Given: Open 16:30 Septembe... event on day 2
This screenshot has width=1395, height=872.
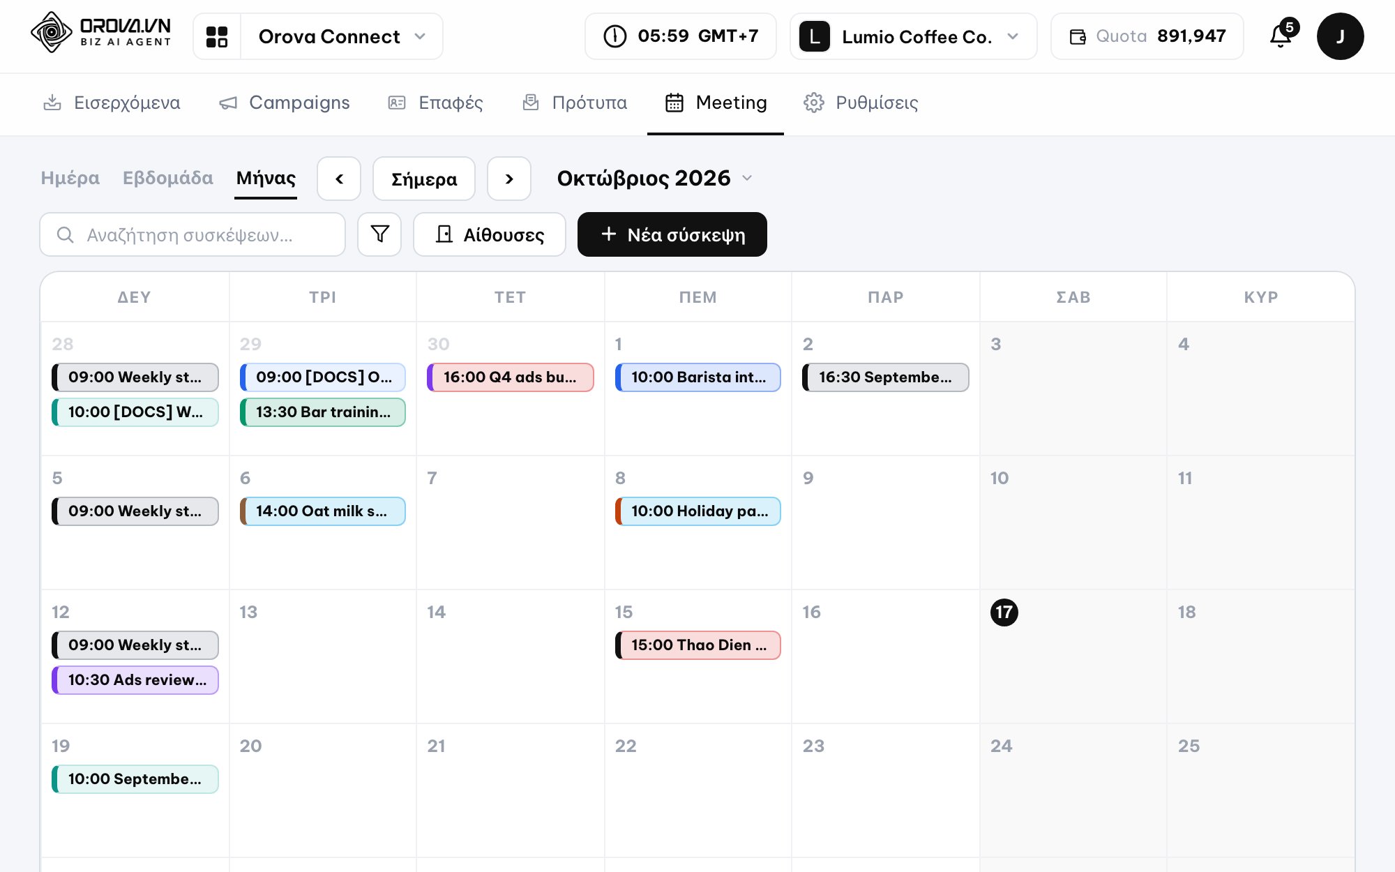Looking at the screenshot, I should point(886,377).
